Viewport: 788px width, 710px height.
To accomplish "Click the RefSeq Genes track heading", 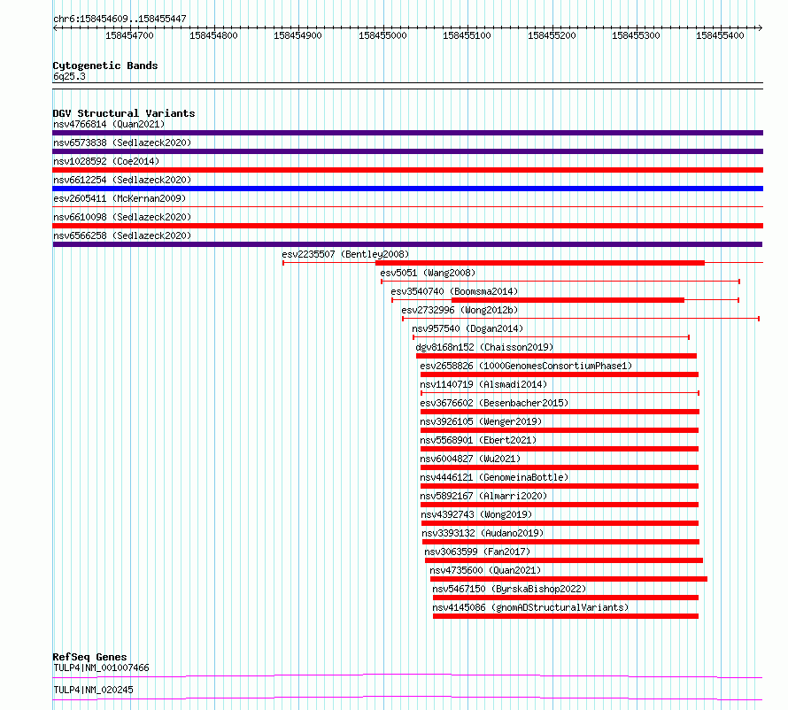I will pyautogui.click(x=89, y=657).
